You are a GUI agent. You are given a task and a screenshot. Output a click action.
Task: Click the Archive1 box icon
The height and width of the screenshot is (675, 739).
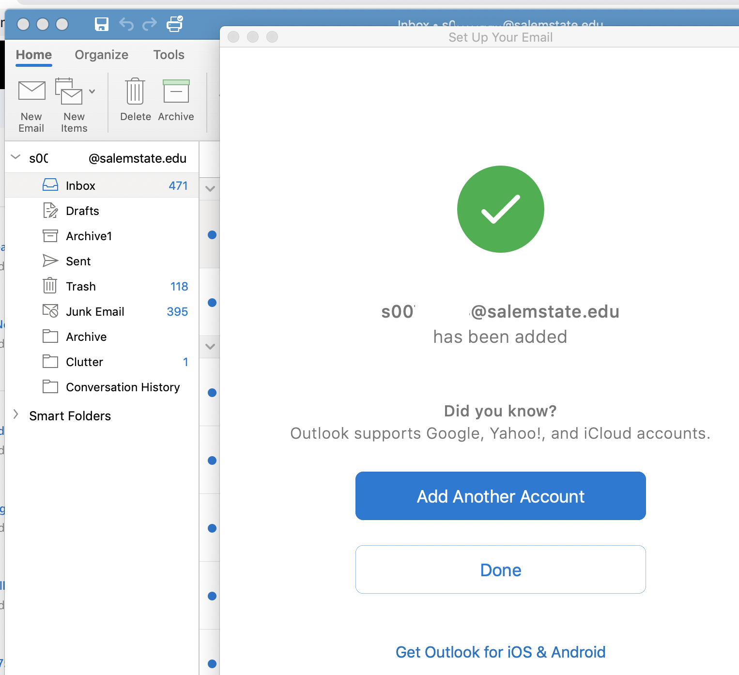click(50, 235)
